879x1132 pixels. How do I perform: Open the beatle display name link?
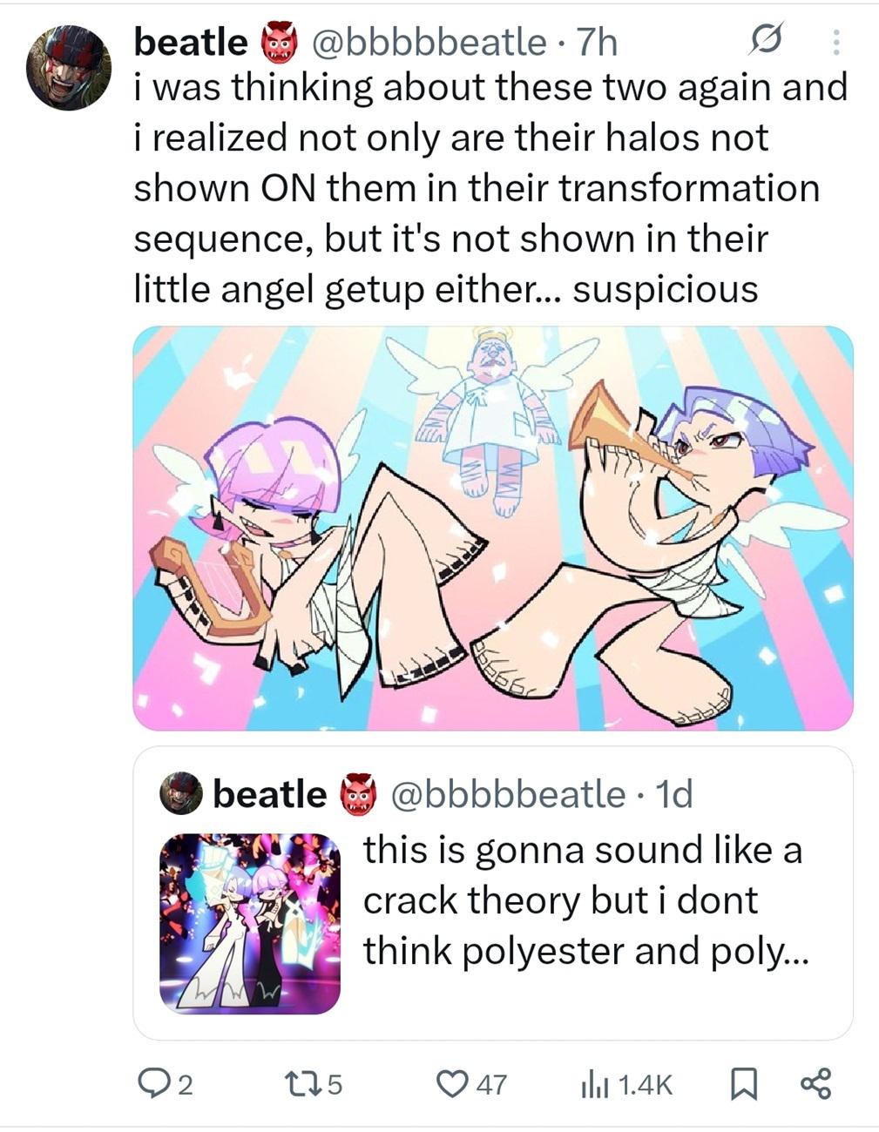tap(191, 41)
